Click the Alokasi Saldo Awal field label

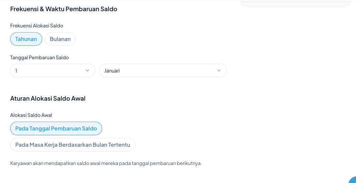[x=31, y=115]
